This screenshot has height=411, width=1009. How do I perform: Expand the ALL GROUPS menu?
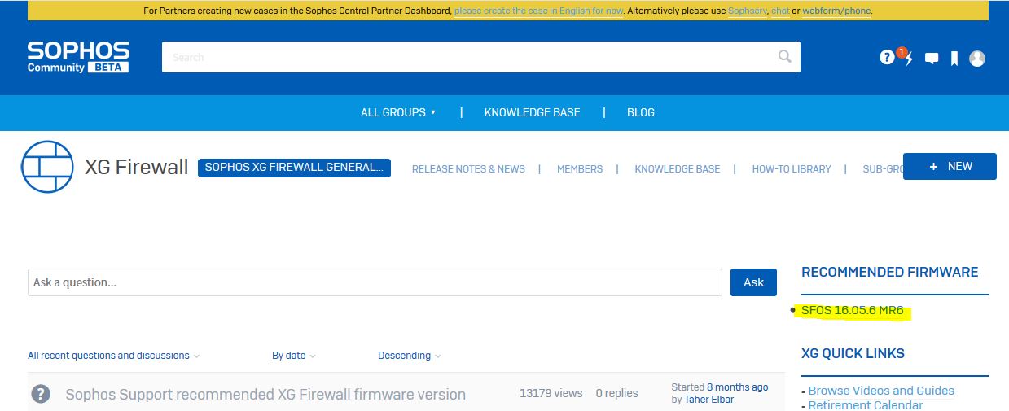pos(398,112)
